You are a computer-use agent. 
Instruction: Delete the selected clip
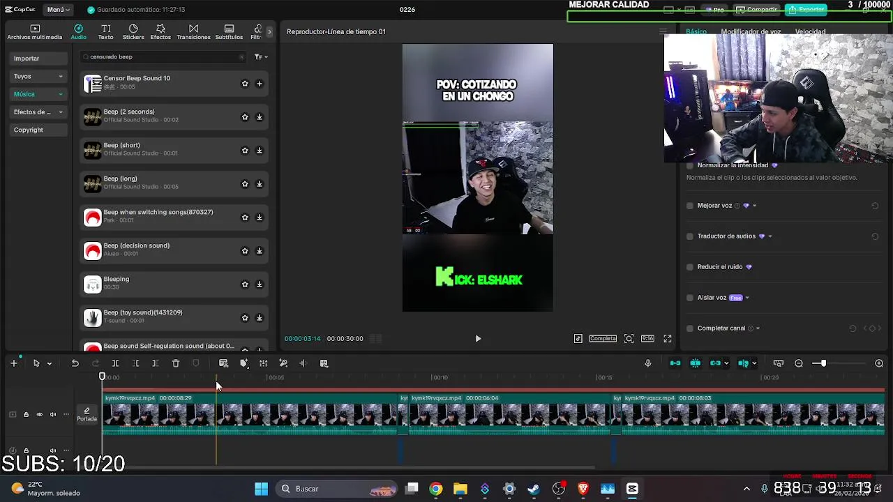[176, 363]
